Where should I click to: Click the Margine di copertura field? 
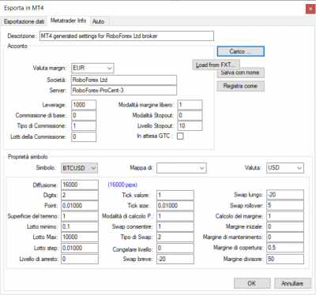tap(285, 248)
